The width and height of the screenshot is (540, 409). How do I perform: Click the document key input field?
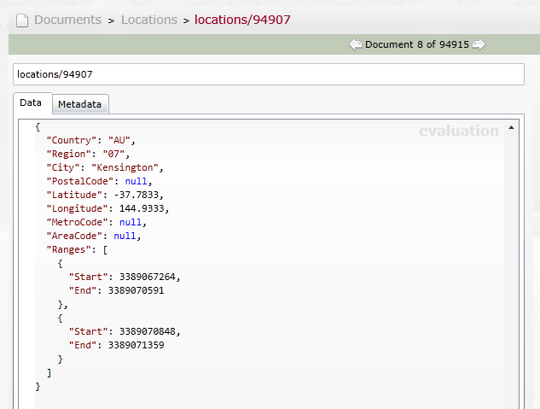click(269, 74)
